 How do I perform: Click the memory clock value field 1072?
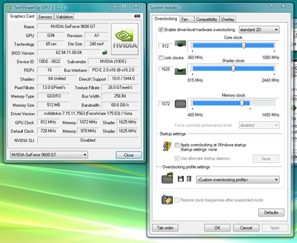[165, 104]
